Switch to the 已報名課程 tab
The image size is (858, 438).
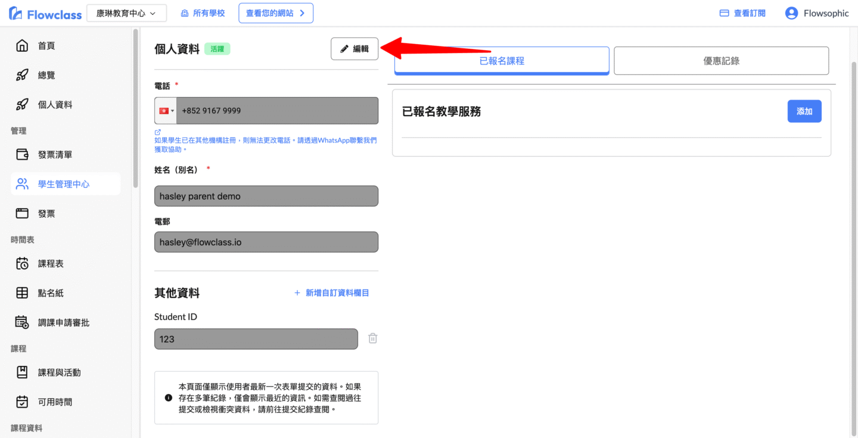point(502,61)
